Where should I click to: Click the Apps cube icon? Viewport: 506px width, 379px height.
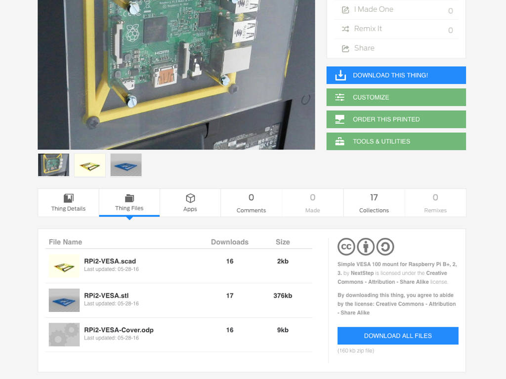pyautogui.click(x=190, y=198)
